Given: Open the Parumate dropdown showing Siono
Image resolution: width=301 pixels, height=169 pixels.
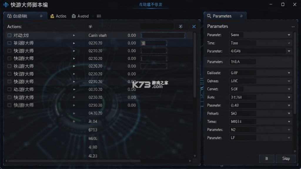Looking at the screenshot, I should (x=289, y=35).
